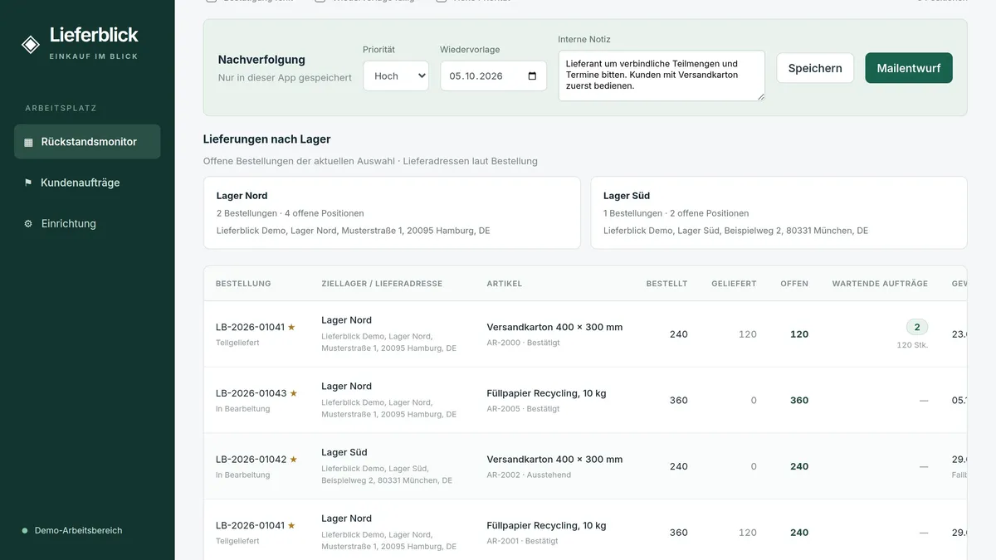This screenshot has width=996, height=560.
Task: Open the Priorität dropdown set to Hoch
Action: (x=396, y=76)
